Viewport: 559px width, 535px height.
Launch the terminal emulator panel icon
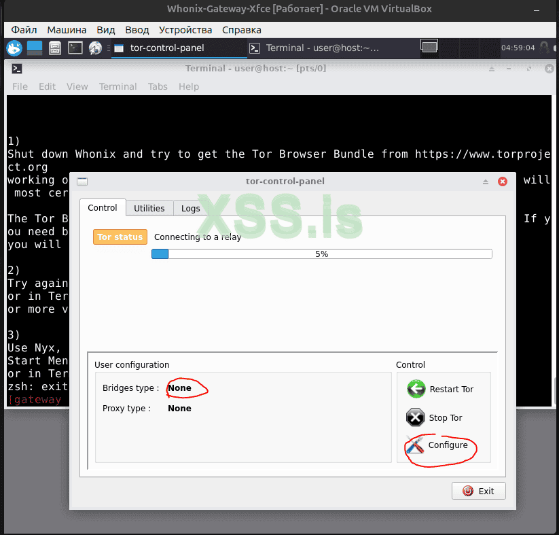(x=75, y=48)
